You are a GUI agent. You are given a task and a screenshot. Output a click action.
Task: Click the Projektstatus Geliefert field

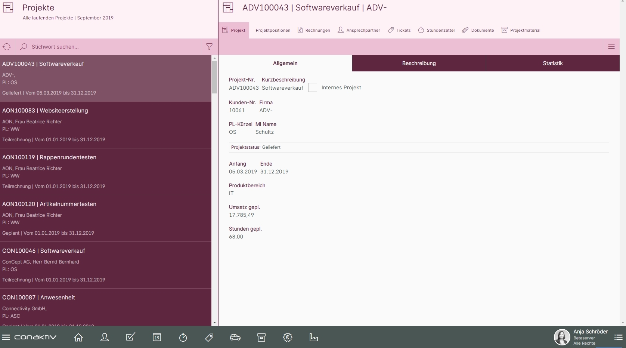[x=419, y=147]
